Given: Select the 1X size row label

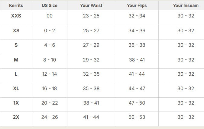Looking at the screenshot, I should point(16,103).
